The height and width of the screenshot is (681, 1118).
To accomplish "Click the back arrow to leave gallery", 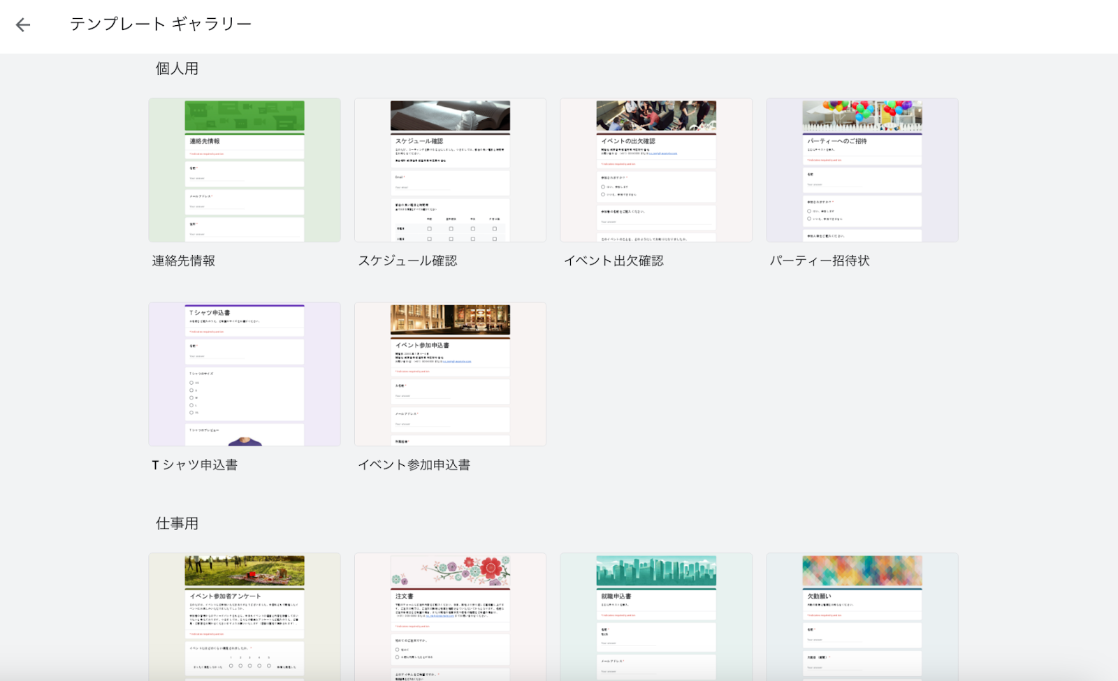I will 23,25.
